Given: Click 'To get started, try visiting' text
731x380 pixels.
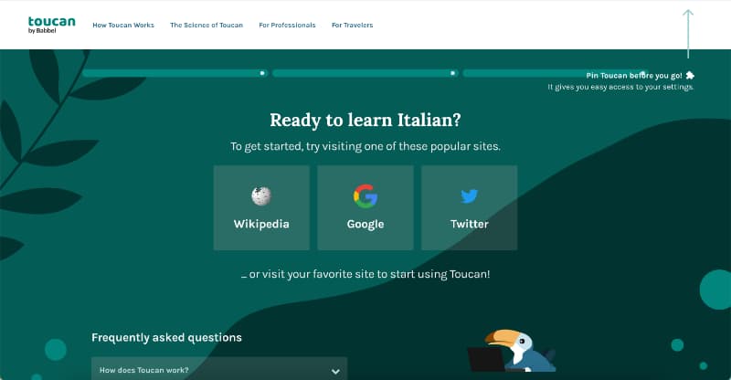Looking at the screenshot, I should point(365,146).
